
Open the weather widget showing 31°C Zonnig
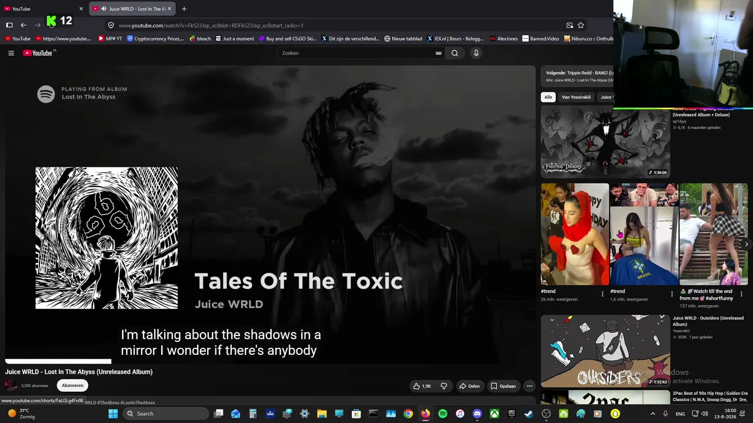click(21, 414)
